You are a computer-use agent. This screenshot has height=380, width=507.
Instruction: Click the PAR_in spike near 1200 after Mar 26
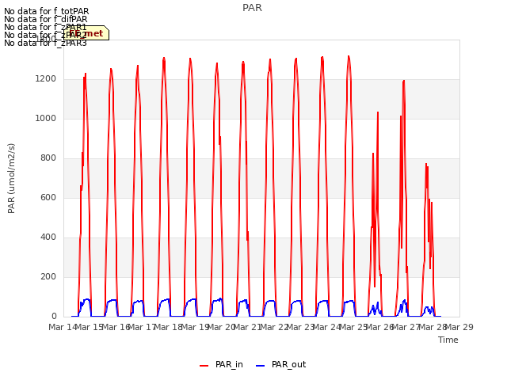pyautogui.click(x=403, y=81)
